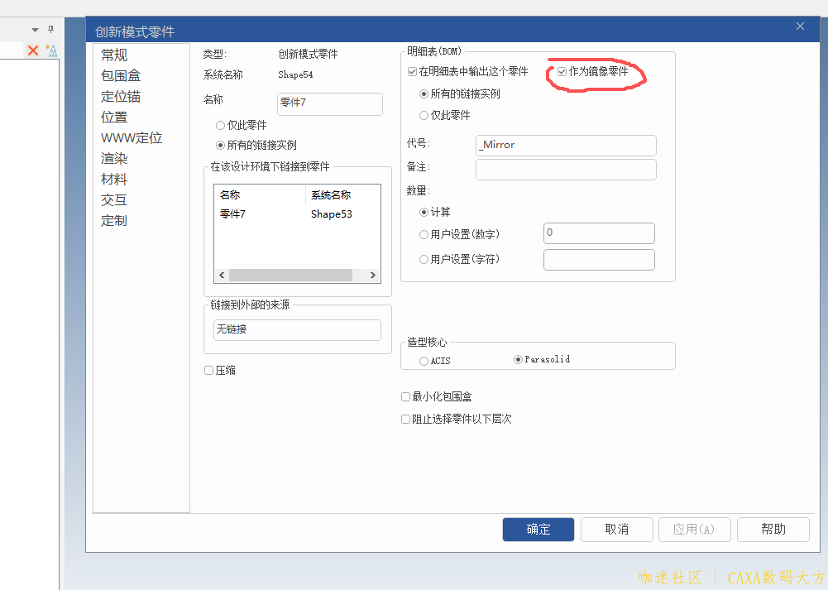The width and height of the screenshot is (828, 590).
Task: Click the 应用(A) button
Action: [x=694, y=530]
